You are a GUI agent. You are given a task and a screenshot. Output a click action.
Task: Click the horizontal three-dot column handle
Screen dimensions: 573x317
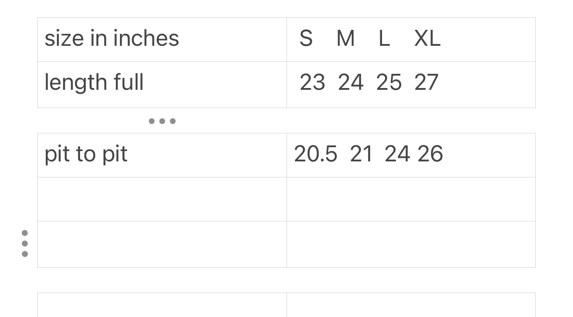(162, 121)
